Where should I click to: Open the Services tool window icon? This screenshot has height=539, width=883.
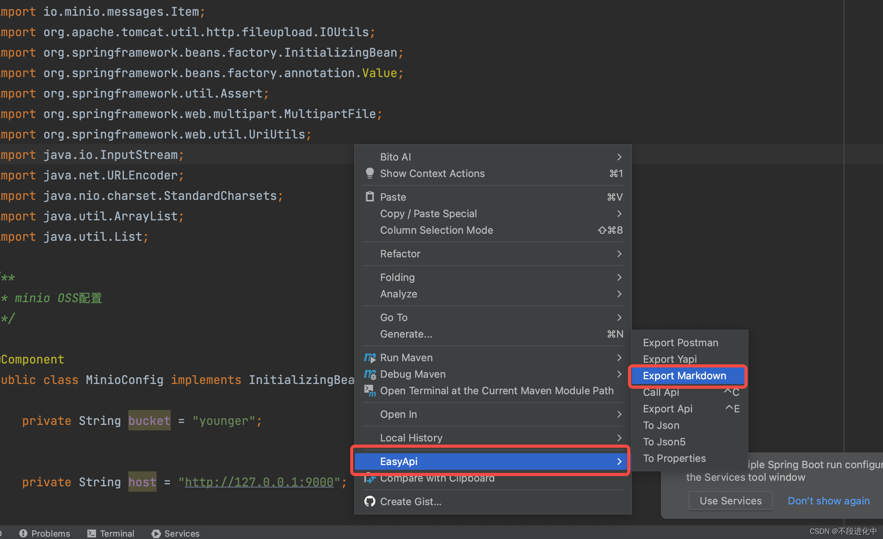tap(156, 533)
